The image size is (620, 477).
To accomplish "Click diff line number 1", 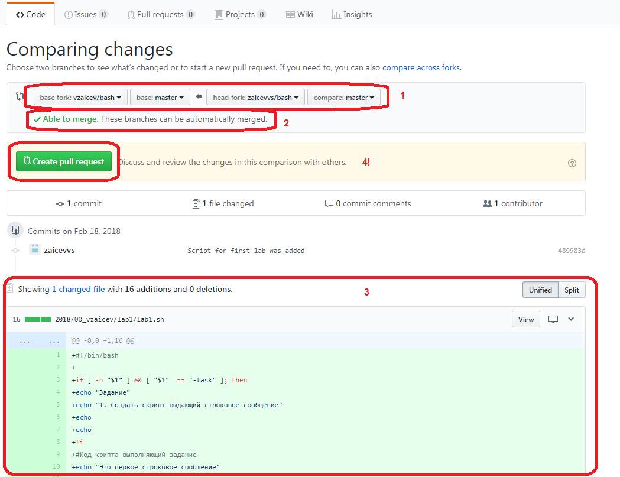I will click(x=58, y=355).
